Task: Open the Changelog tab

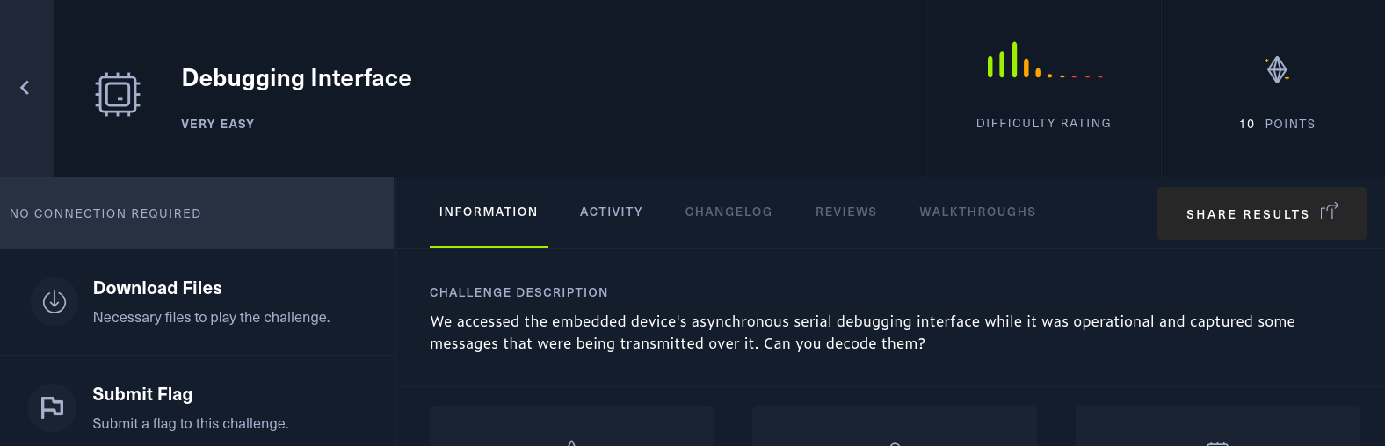Action: coord(729,212)
